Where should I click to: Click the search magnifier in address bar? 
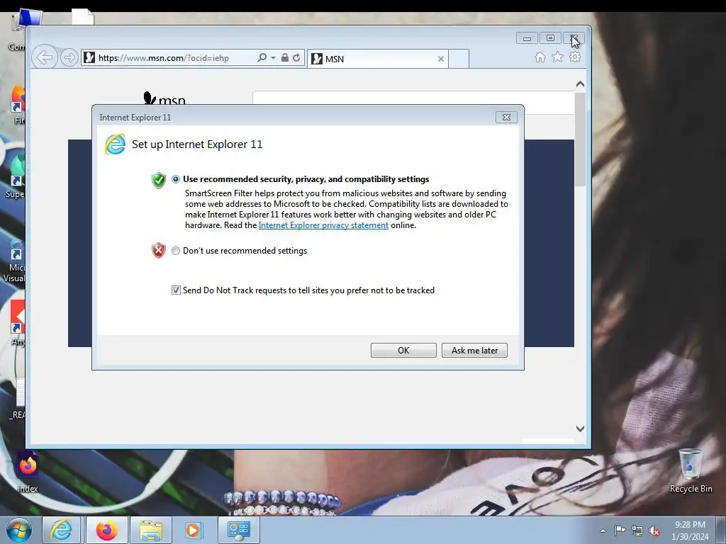point(262,58)
